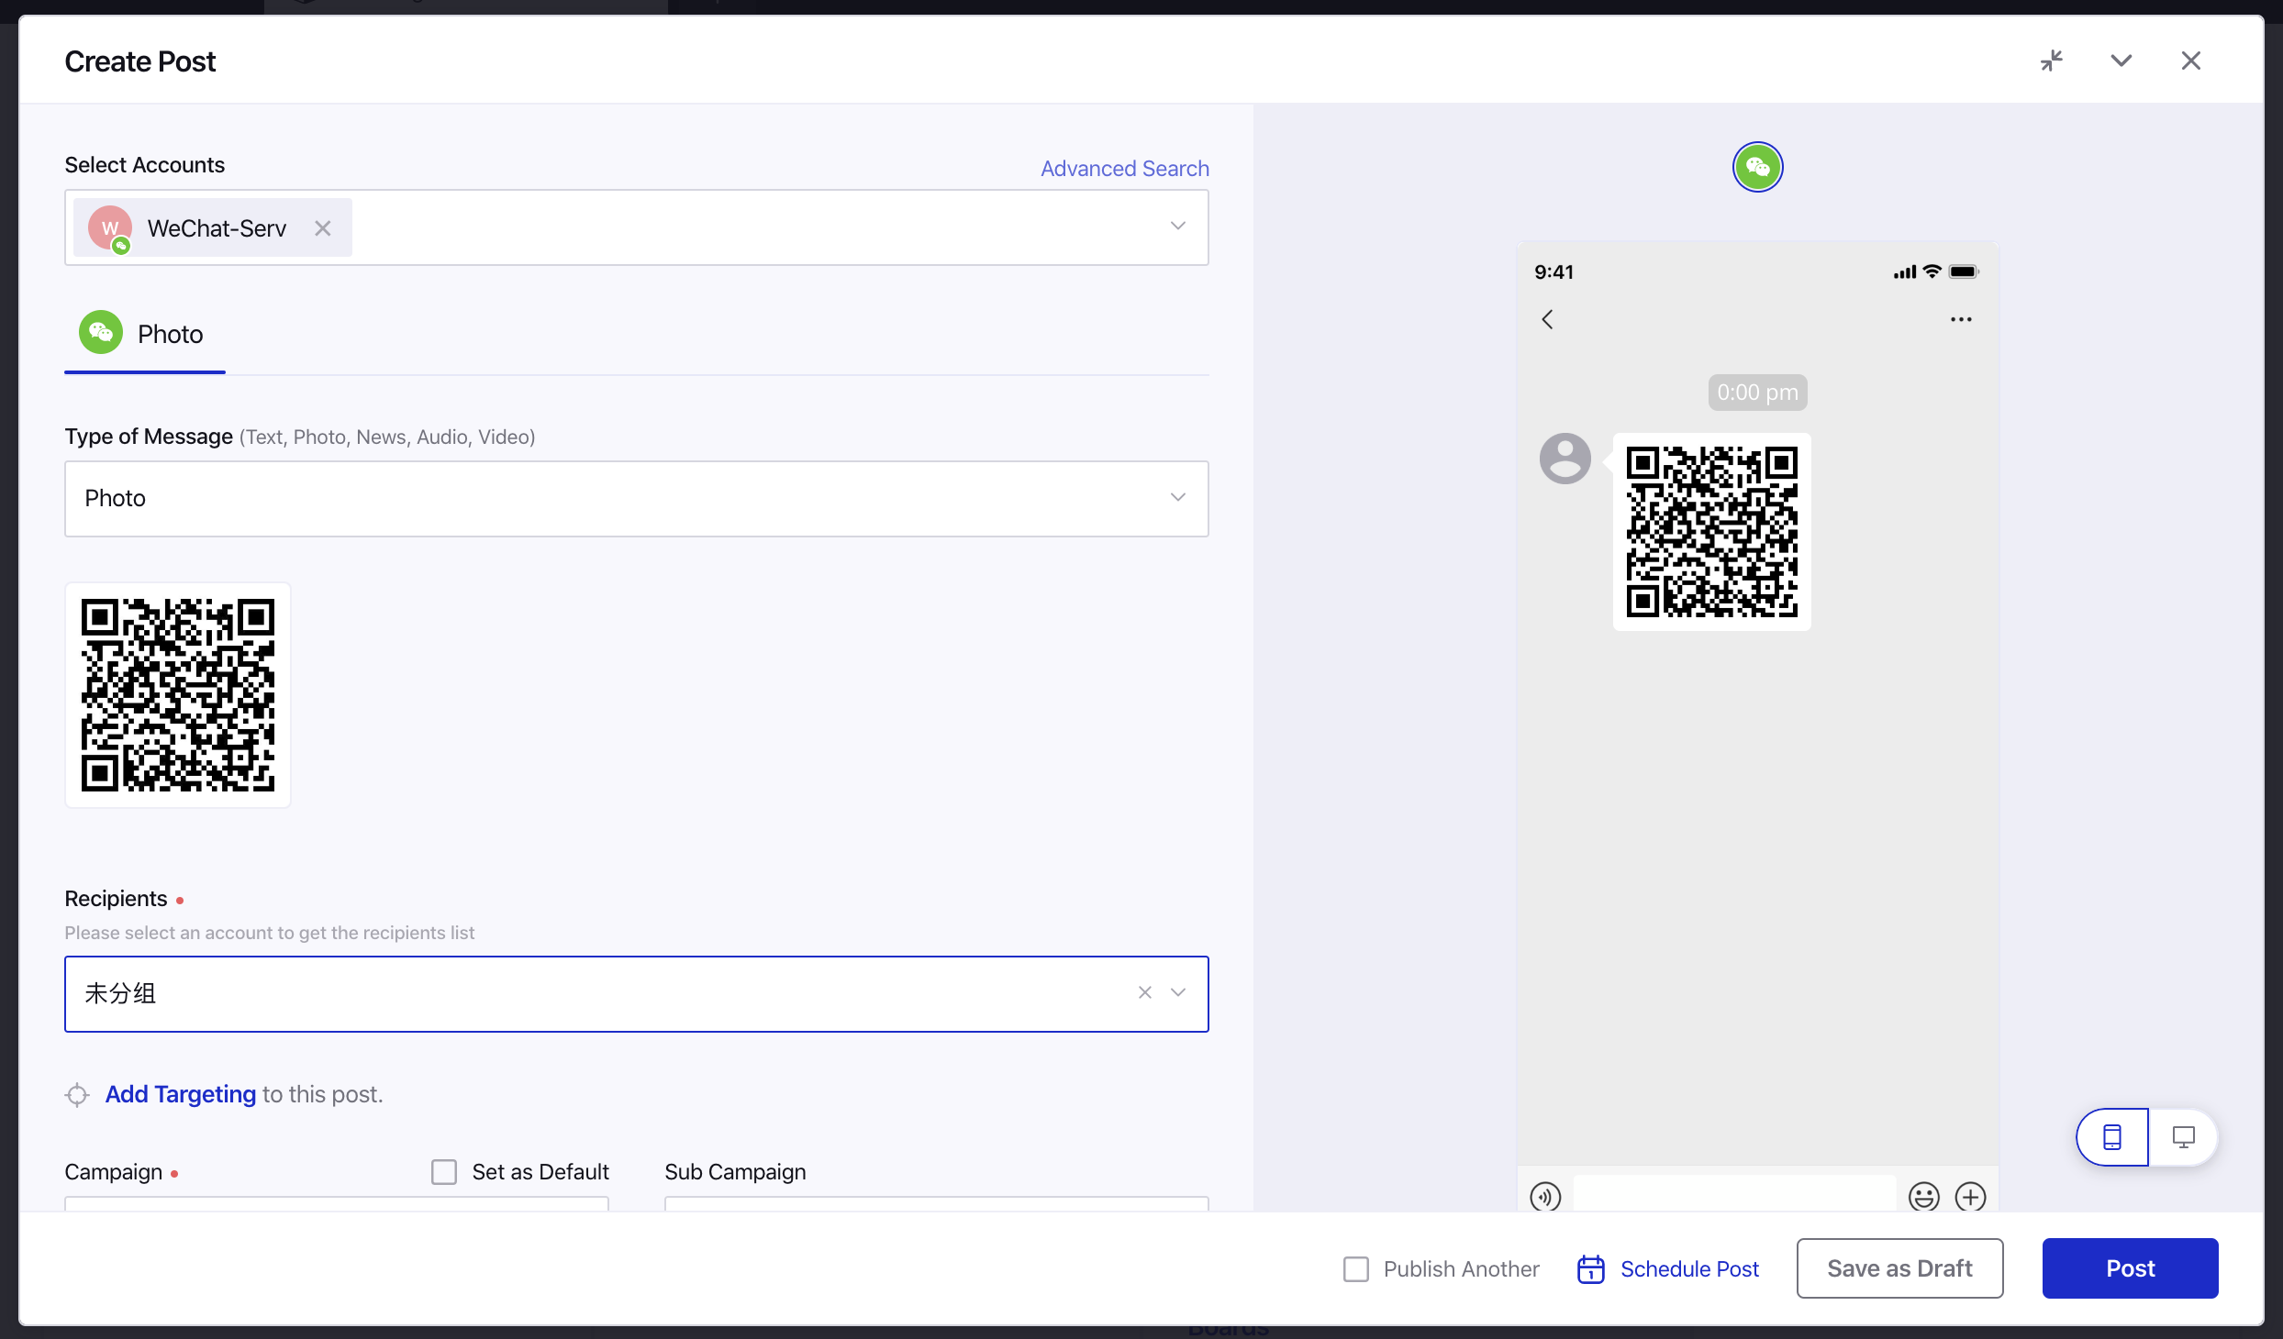Expand the Select Accounts dropdown
Screen dimensions: 2283x1339
pos(1178,227)
